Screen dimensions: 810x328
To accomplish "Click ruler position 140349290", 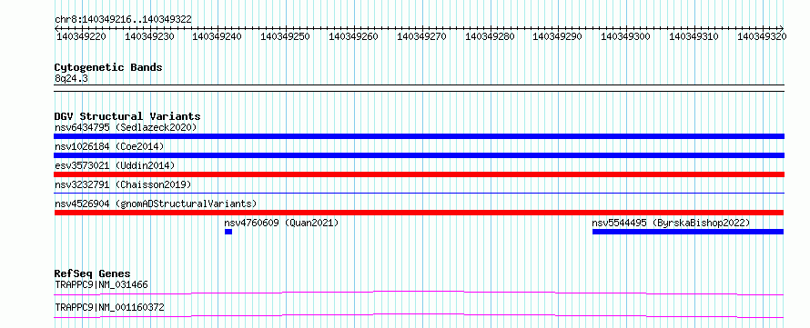I will click(x=558, y=36).
